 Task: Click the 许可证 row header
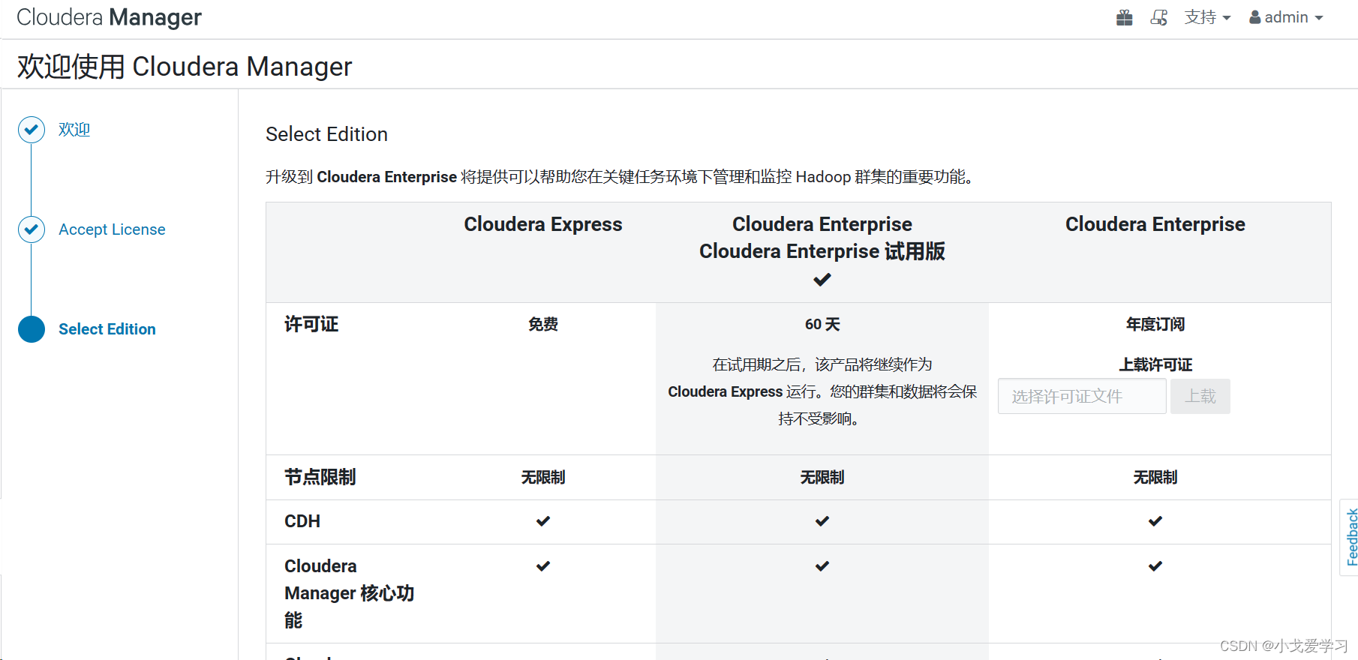pos(311,325)
